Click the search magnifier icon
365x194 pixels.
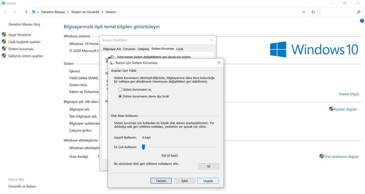pyautogui.click(x=358, y=12)
